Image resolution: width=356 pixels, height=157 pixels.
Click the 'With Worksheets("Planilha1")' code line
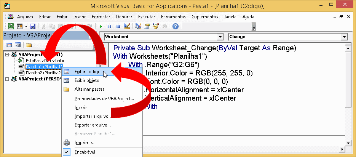[x=160, y=56]
